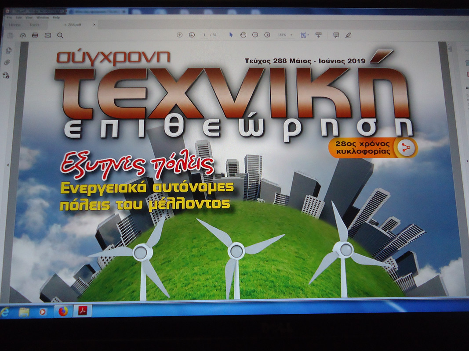Viewport: 469px width, 351px height.
Task: Click the share icon on the orange badge
Action: [x=405, y=148]
